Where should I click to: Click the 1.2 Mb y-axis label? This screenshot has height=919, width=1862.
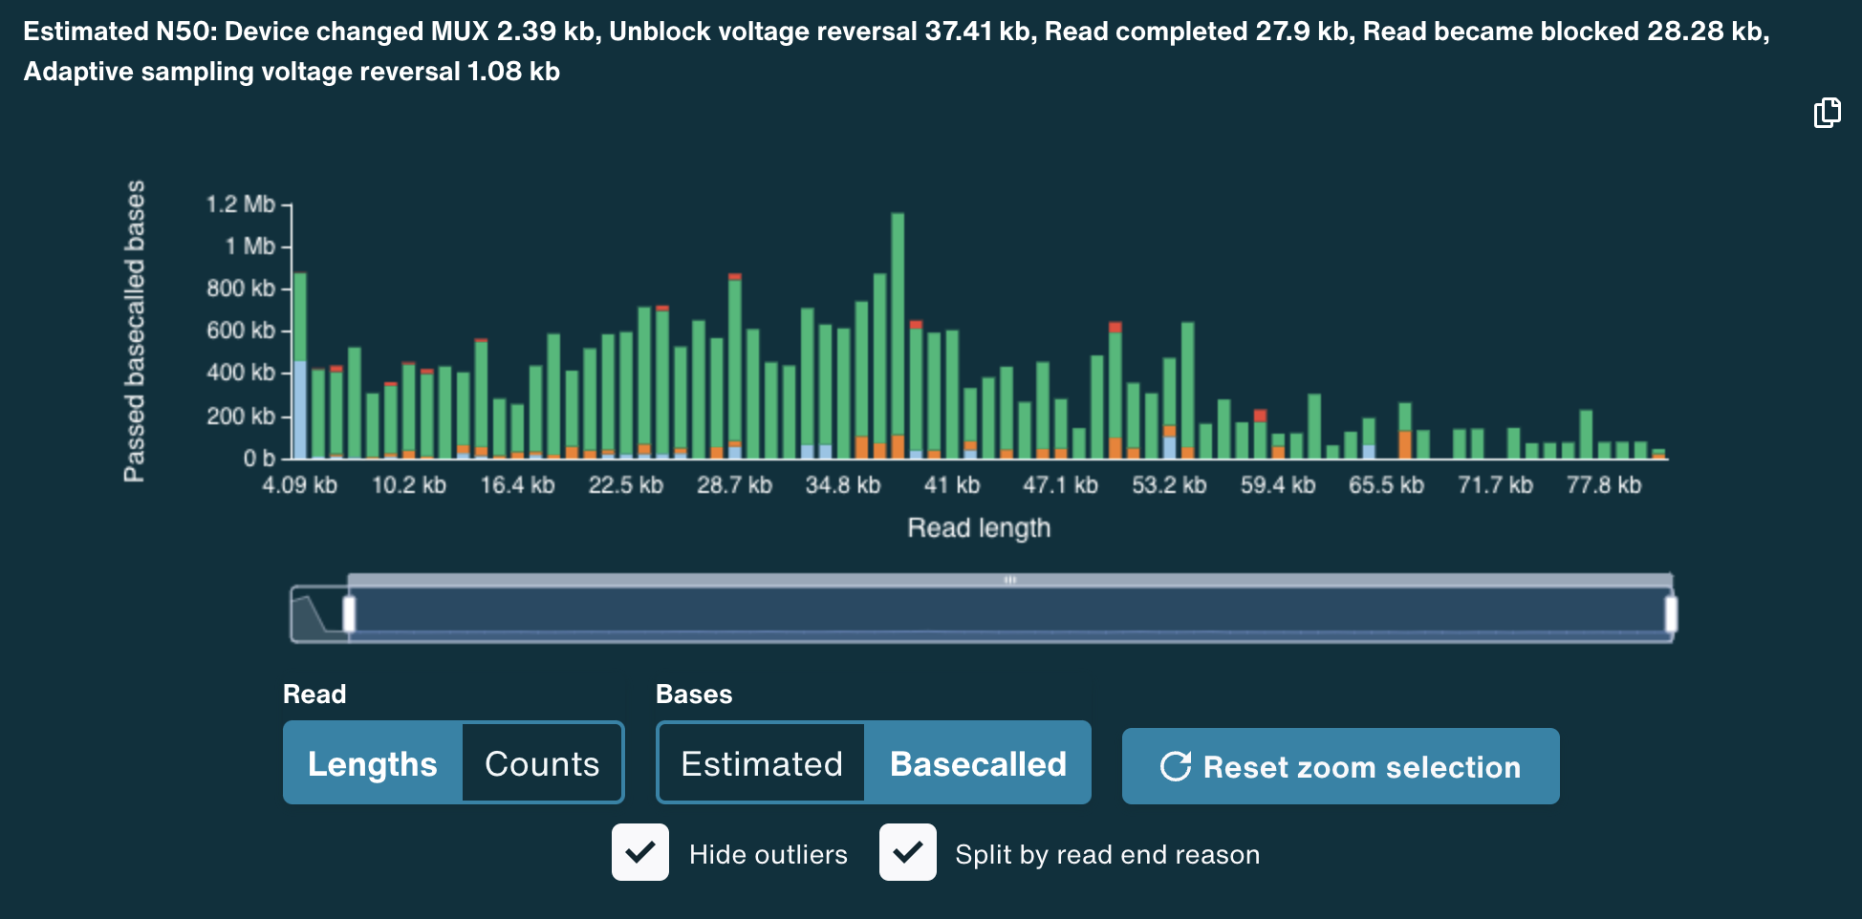click(x=241, y=204)
